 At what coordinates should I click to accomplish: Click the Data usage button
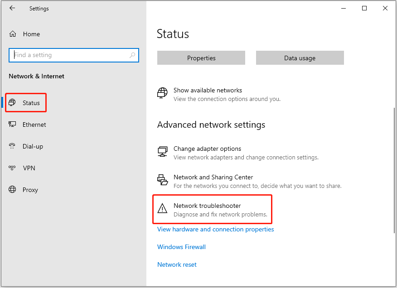point(300,58)
